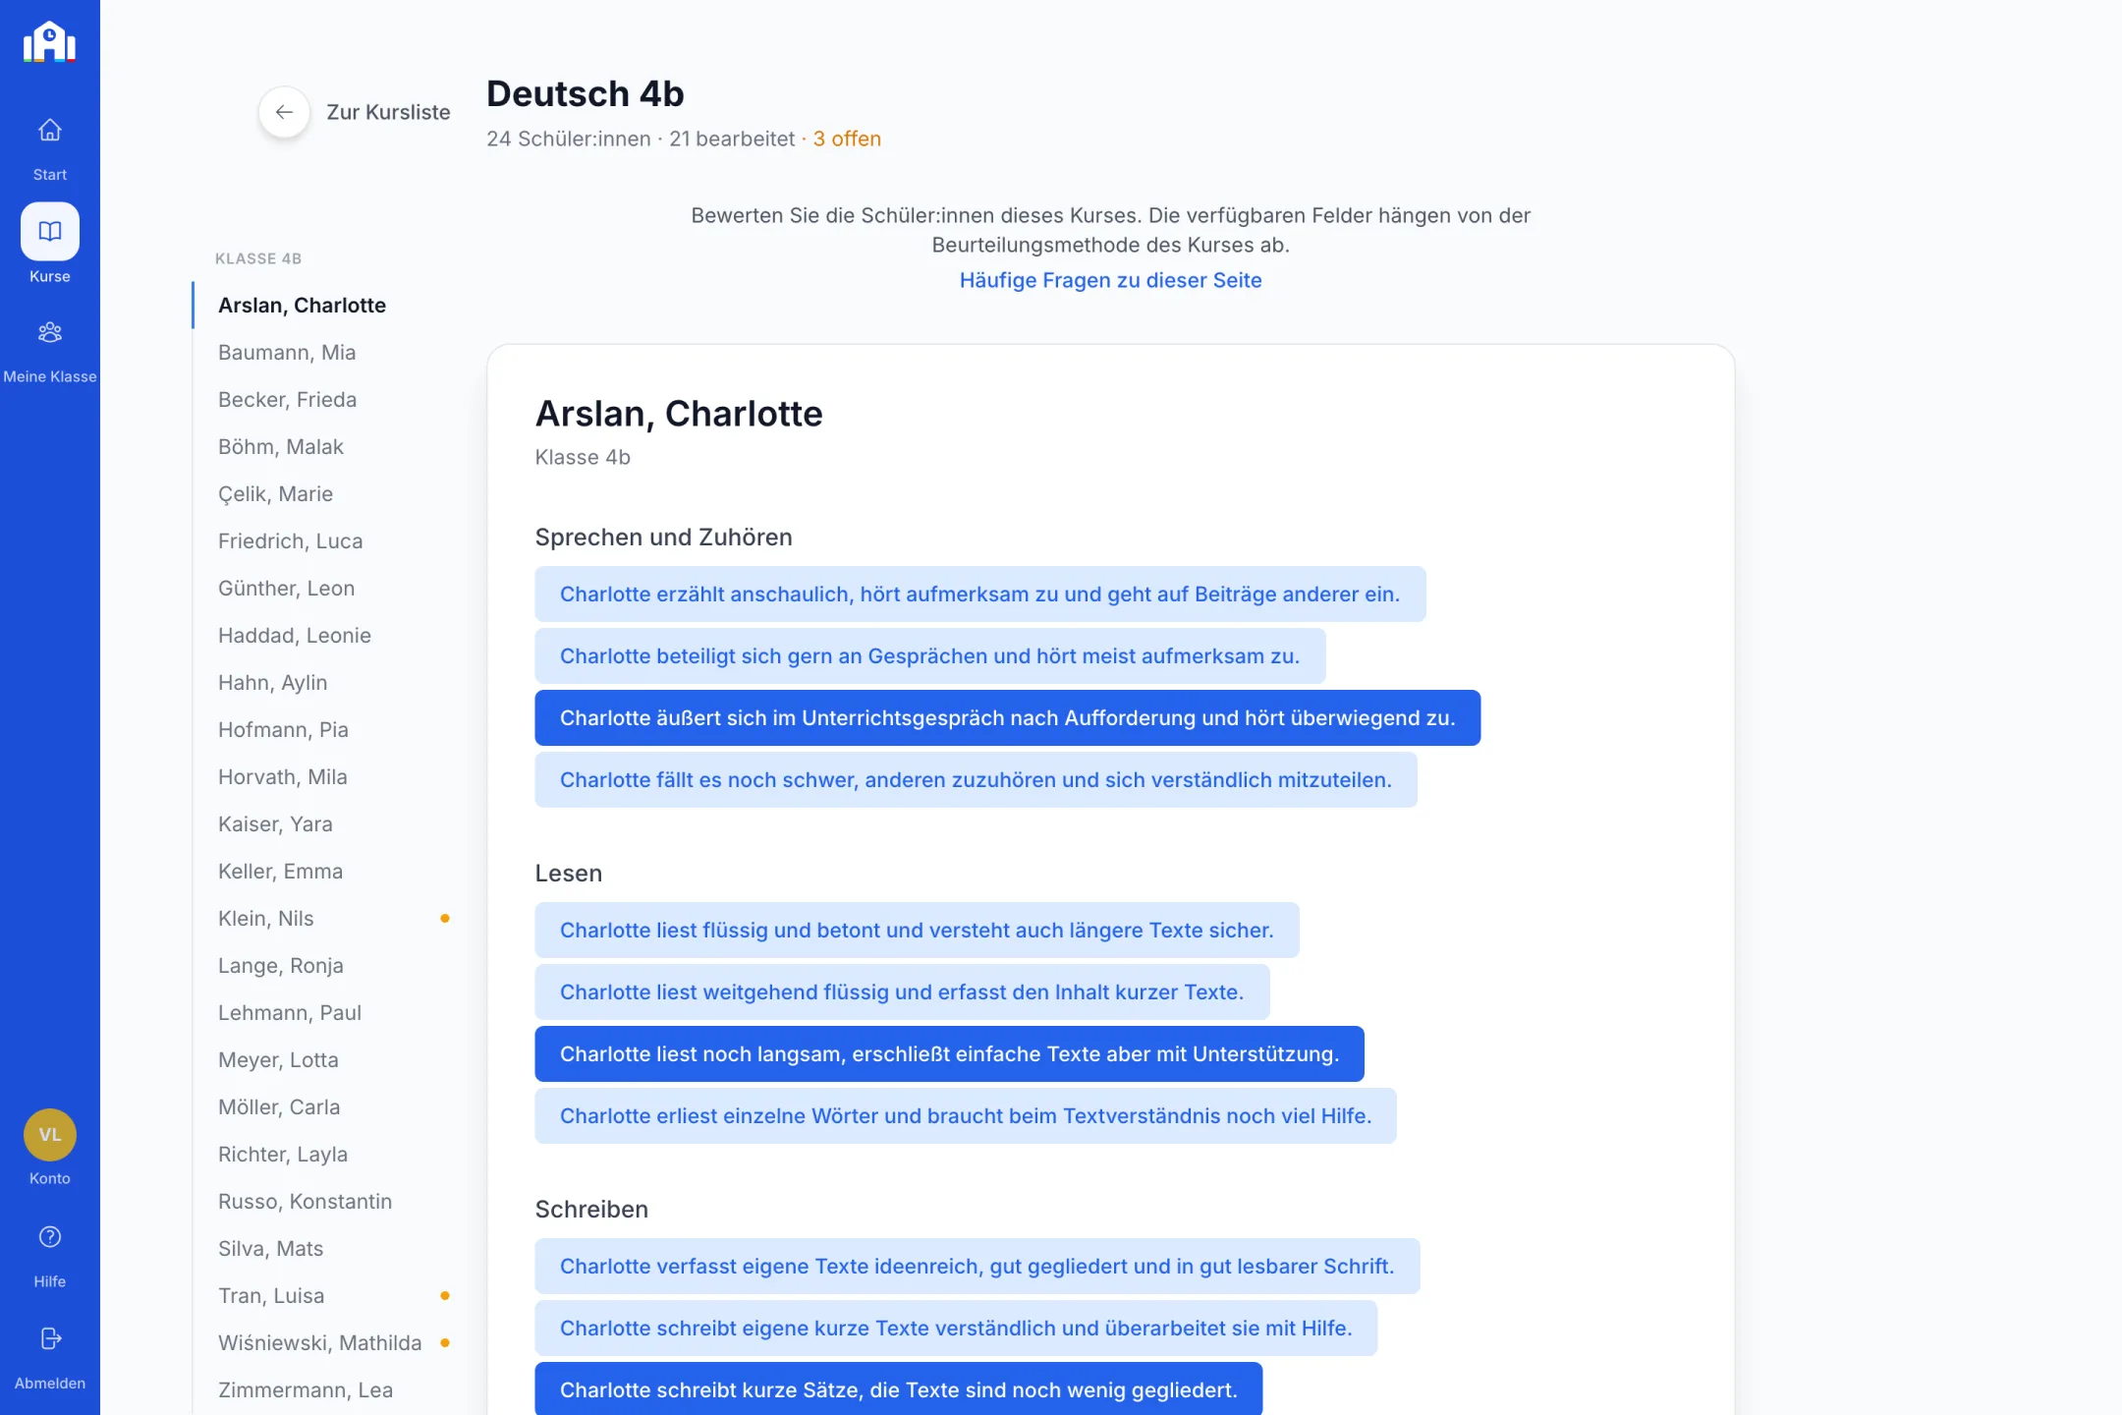
Task: Open the Meine Klasse group icon
Action: coord(50,332)
